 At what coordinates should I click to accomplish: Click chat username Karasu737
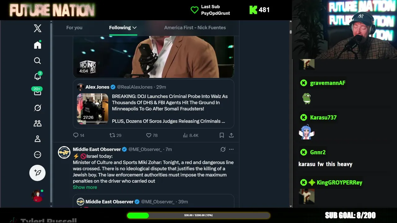(323, 117)
